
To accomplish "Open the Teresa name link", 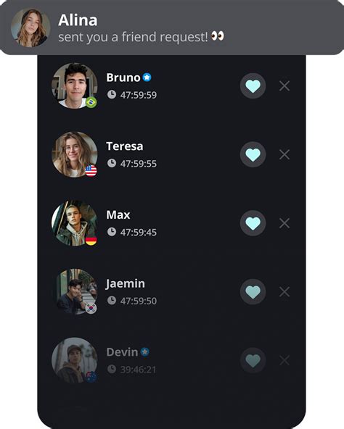I will (125, 146).
